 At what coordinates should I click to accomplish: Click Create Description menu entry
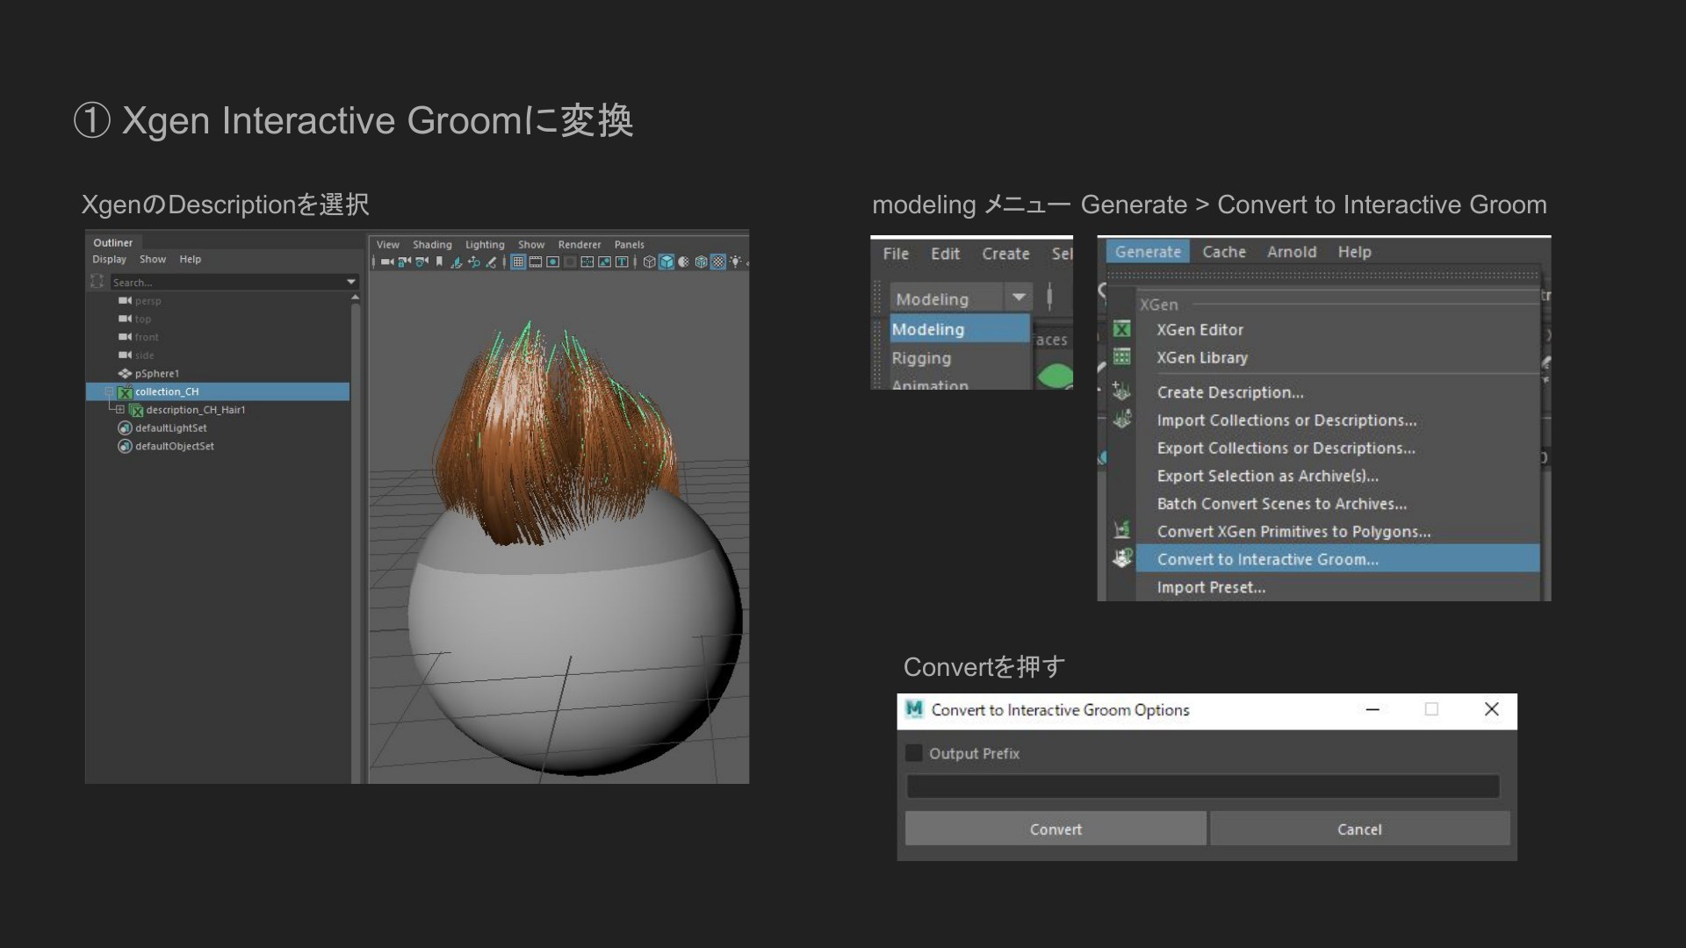coord(1229,392)
